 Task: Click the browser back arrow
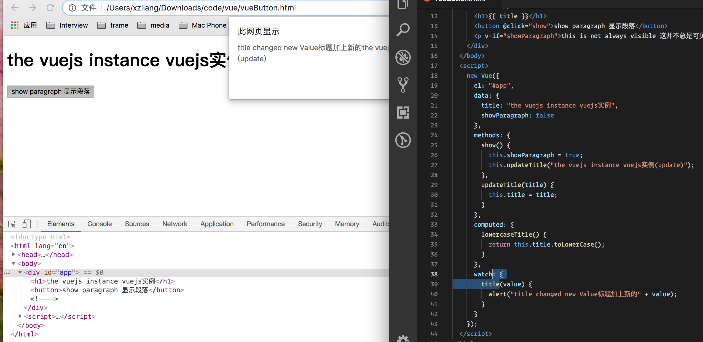[15, 8]
